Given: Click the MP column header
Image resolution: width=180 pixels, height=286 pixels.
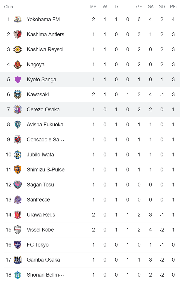Looking at the screenshot, I should point(93,6).
